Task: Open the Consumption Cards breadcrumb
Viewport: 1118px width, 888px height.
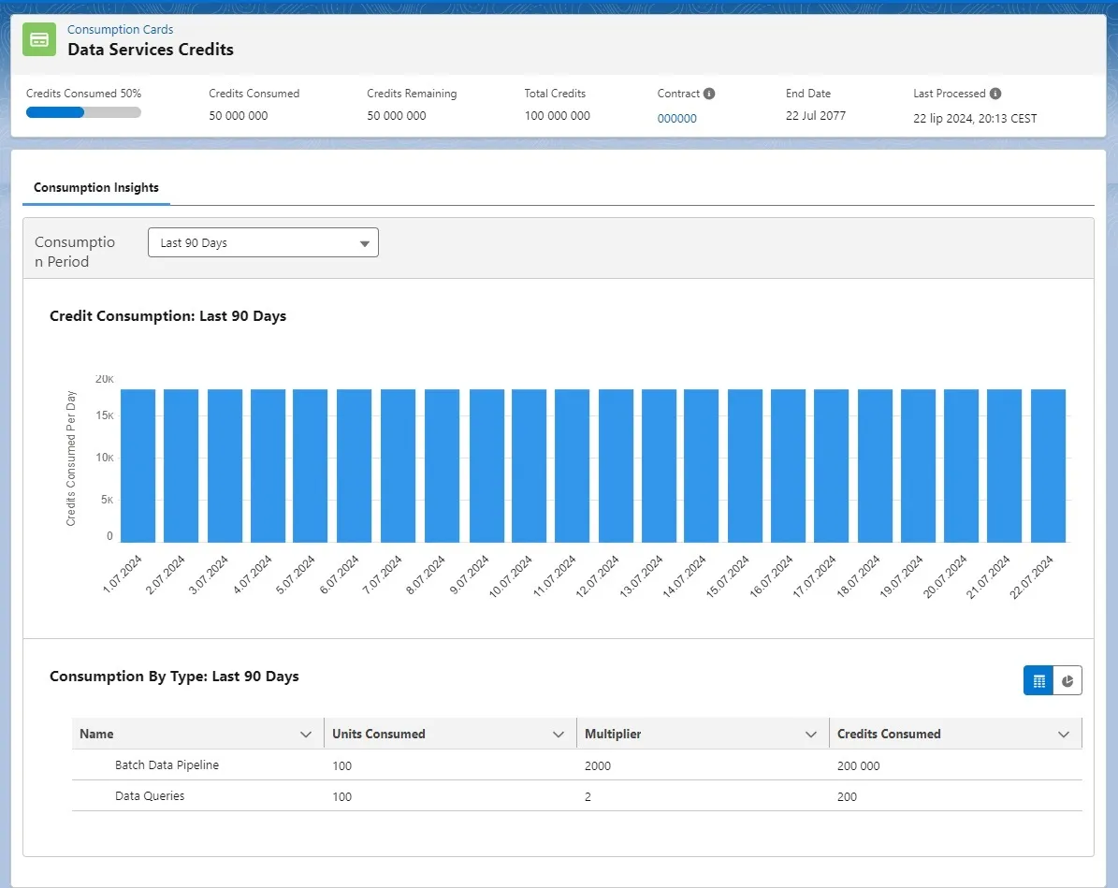Action: coord(120,29)
